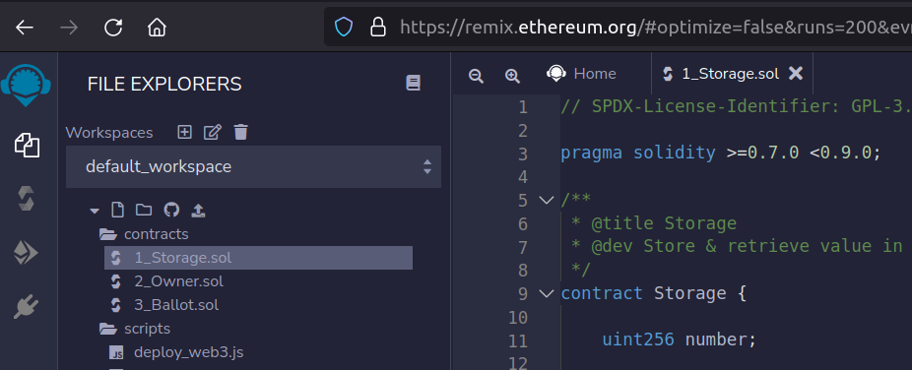Collapse the workspace root tree arrow
This screenshot has width=912, height=370.
pyautogui.click(x=95, y=211)
